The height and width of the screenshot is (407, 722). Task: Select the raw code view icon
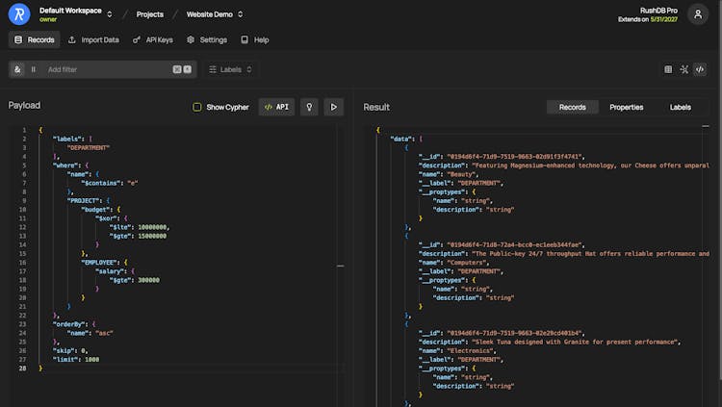pyautogui.click(x=700, y=69)
